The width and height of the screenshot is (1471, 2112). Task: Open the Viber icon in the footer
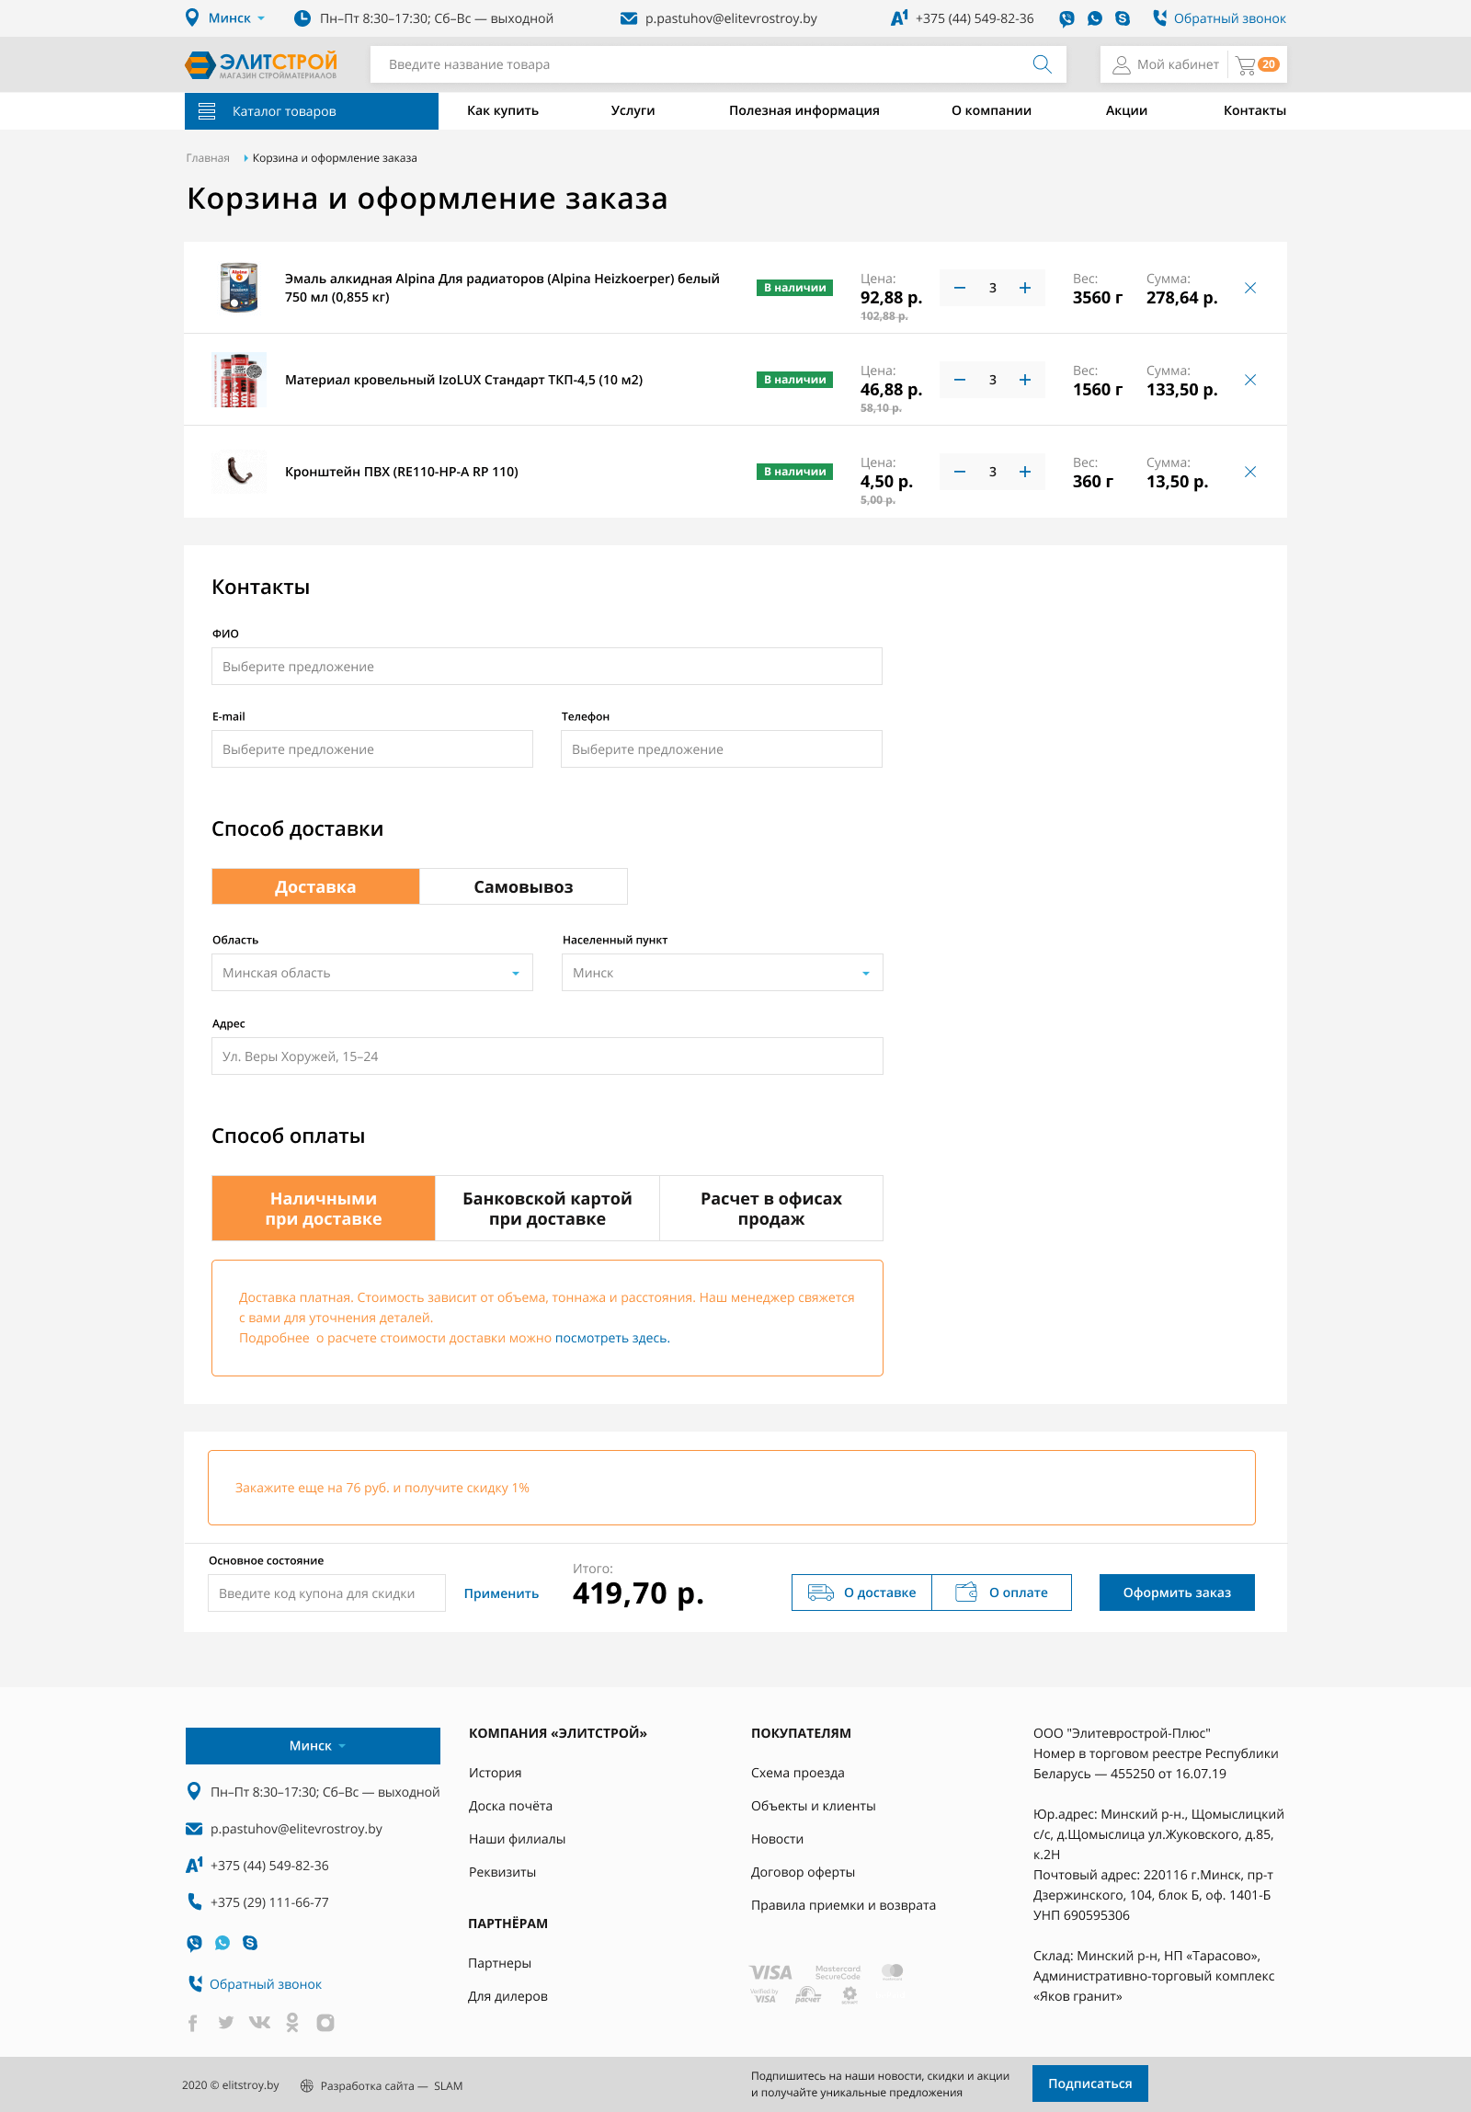194,1943
